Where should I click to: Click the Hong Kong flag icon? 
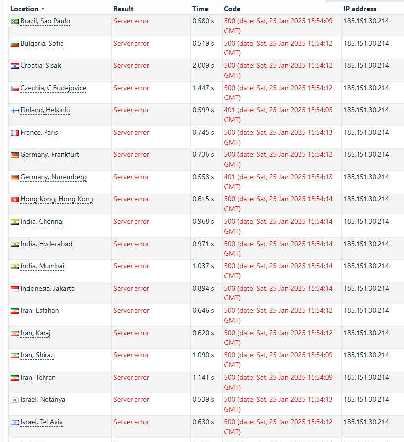tap(15, 199)
